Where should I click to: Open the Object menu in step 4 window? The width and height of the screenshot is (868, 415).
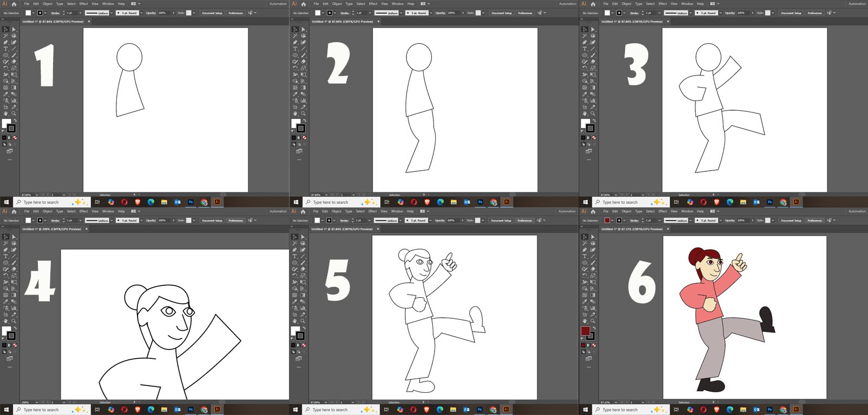pyautogui.click(x=47, y=211)
